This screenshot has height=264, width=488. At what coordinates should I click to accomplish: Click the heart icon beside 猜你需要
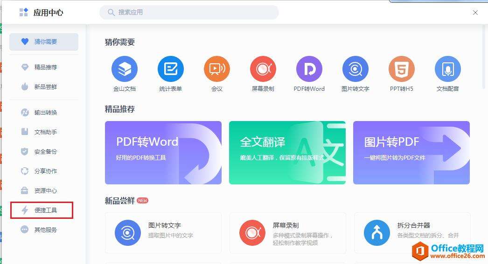[x=25, y=41]
